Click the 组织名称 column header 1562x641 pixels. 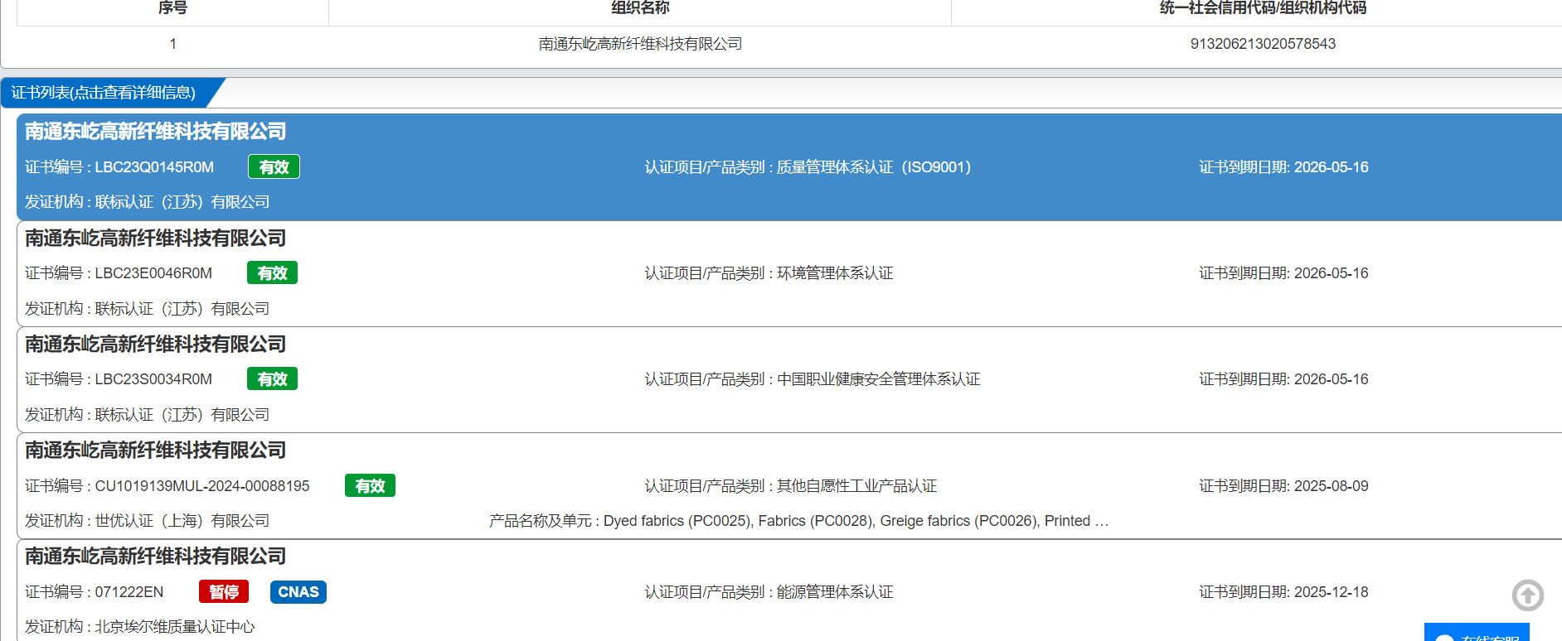click(x=640, y=8)
